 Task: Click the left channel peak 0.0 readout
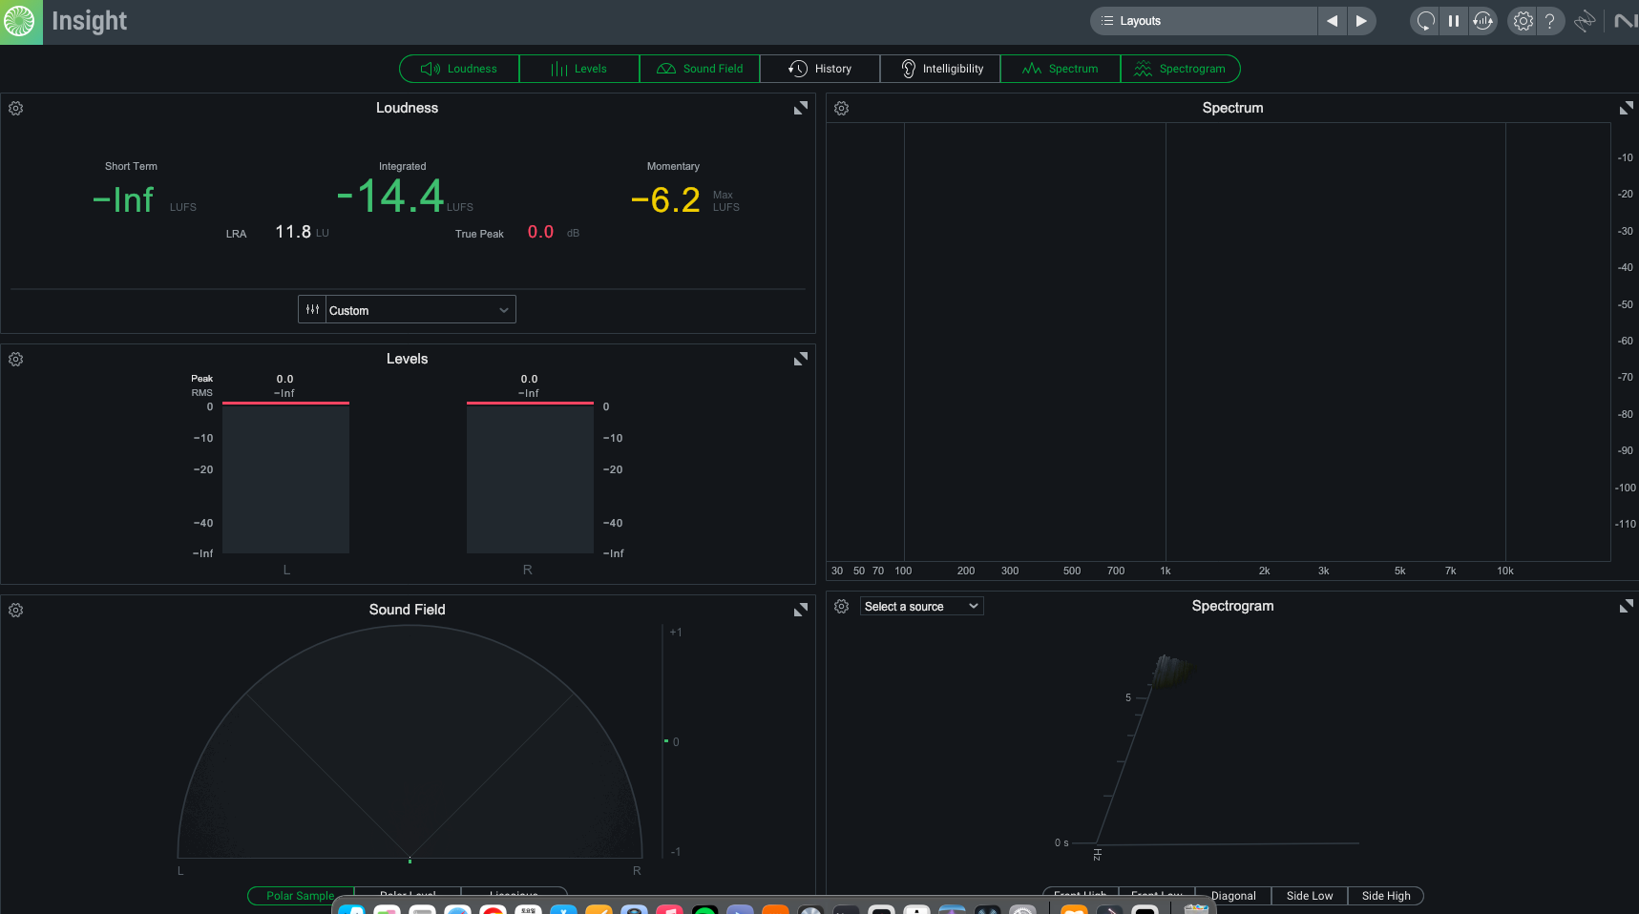[285, 379]
